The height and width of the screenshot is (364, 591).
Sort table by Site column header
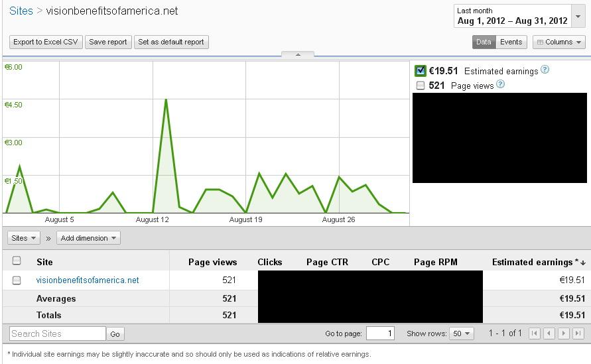[x=44, y=263]
